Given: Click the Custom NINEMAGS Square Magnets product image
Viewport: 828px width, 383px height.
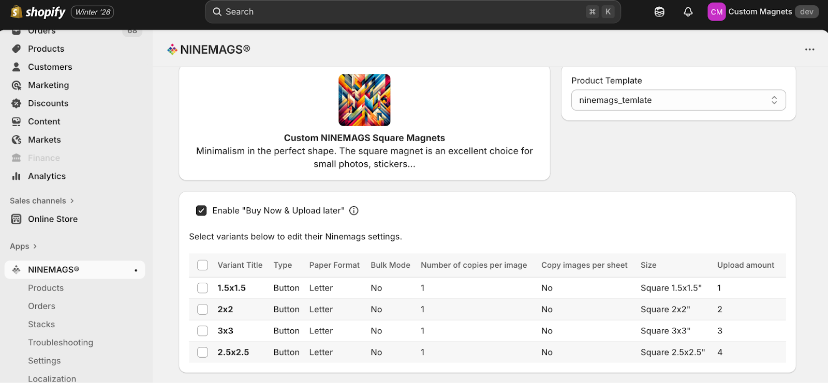Looking at the screenshot, I should (364, 100).
